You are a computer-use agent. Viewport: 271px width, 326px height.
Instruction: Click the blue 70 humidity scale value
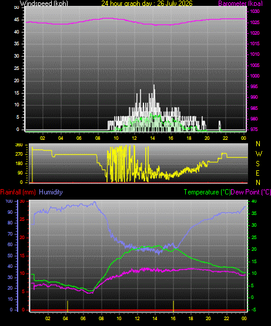(x=10, y=234)
